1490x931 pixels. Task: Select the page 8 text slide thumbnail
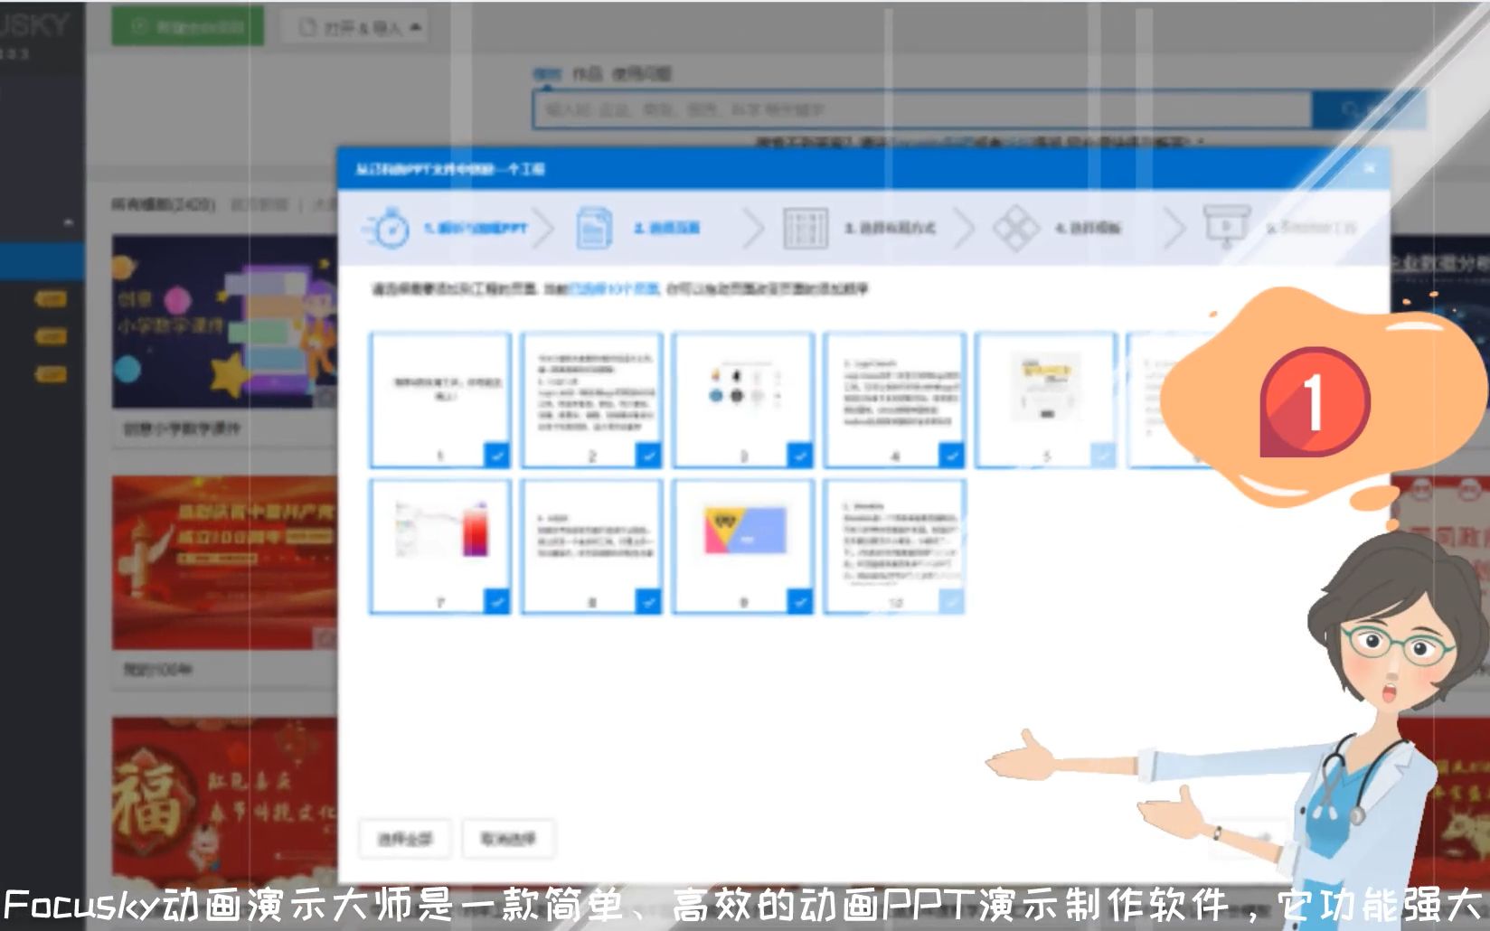pyautogui.click(x=592, y=547)
